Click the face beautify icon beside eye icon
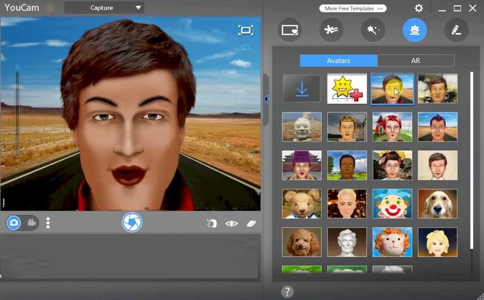 (x=212, y=223)
